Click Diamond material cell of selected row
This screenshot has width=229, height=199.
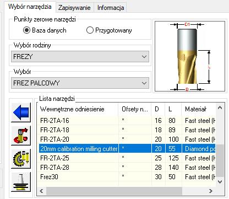pyautogui.click(x=199, y=149)
